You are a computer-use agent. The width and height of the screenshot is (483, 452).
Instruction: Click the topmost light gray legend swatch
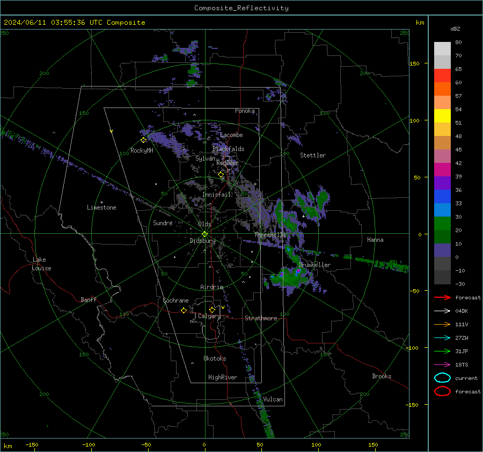tap(442, 48)
